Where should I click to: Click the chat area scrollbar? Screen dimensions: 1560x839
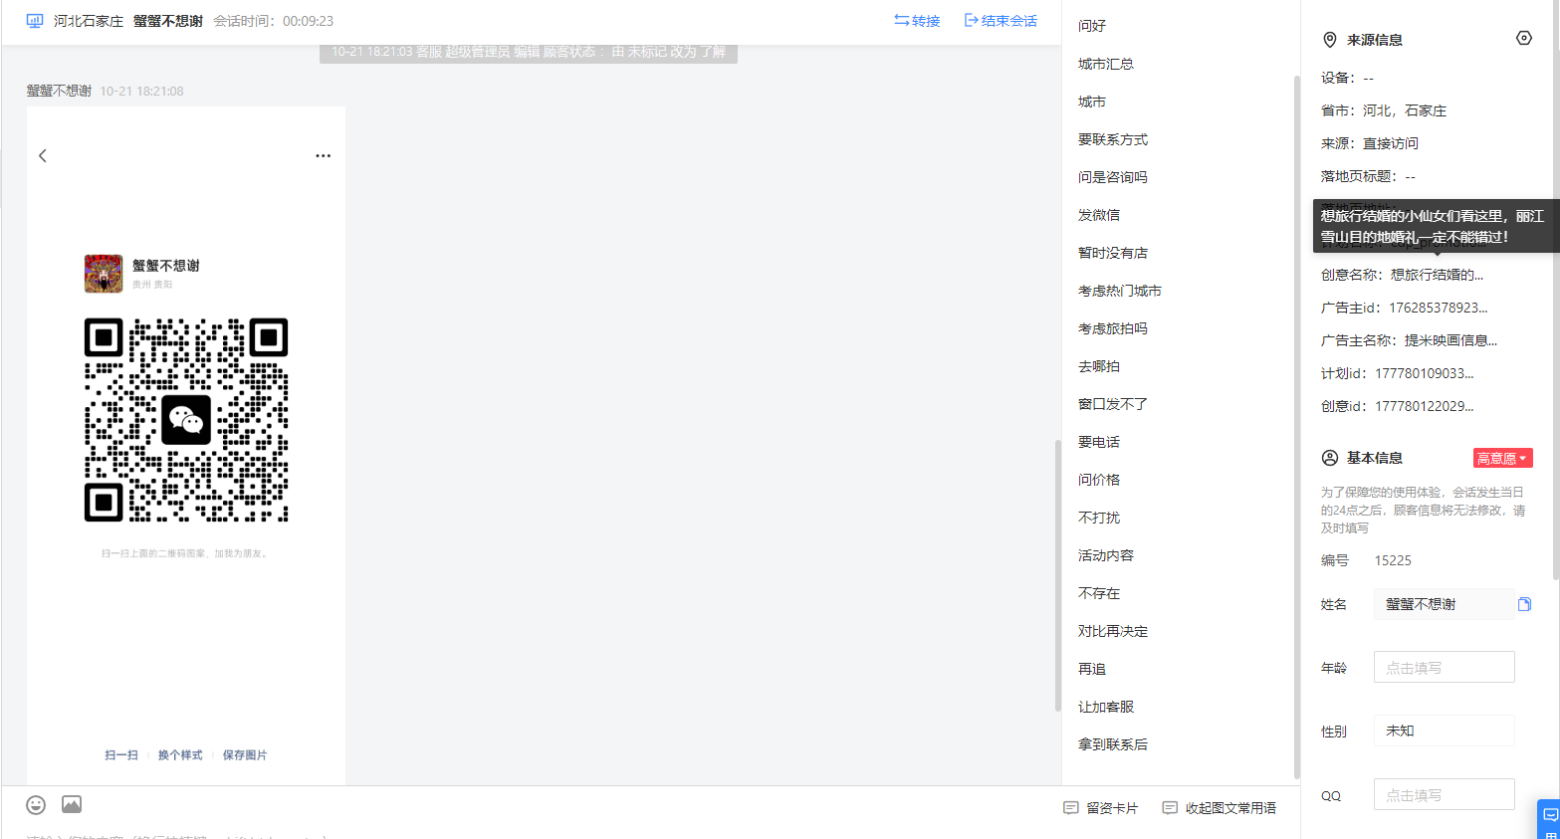tap(1057, 575)
